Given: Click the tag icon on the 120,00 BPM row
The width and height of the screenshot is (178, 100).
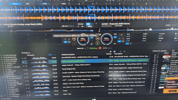Looking at the screenshot, I should (23, 58).
